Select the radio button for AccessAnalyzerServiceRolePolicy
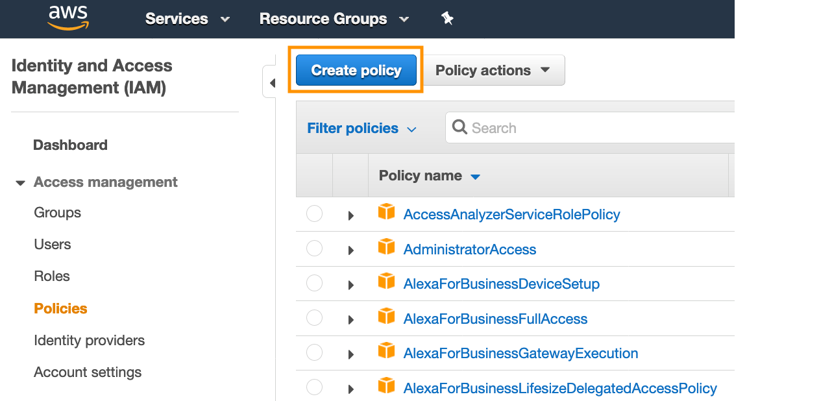Image resolution: width=832 pixels, height=401 pixels. (x=314, y=213)
